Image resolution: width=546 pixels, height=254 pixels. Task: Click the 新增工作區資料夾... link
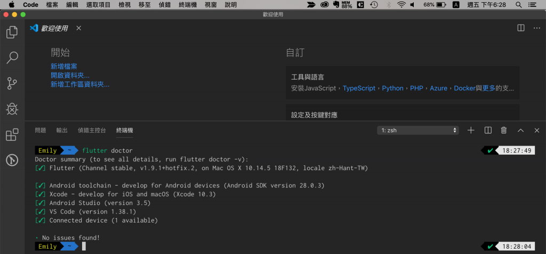80,84
